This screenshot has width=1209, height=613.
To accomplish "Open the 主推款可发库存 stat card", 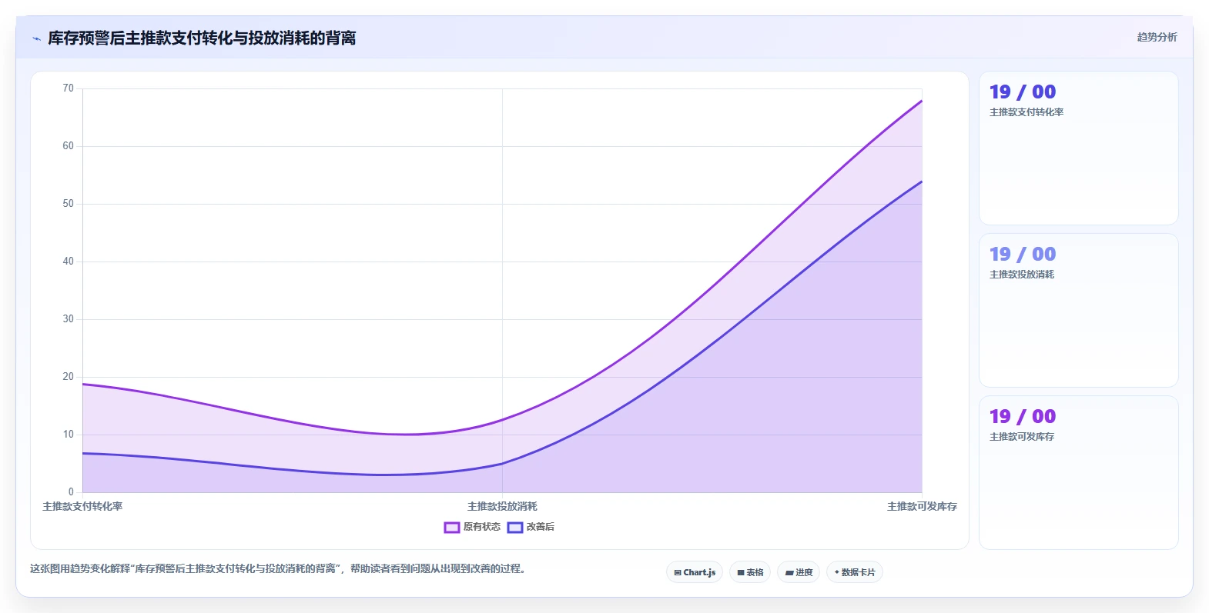I will point(1079,473).
